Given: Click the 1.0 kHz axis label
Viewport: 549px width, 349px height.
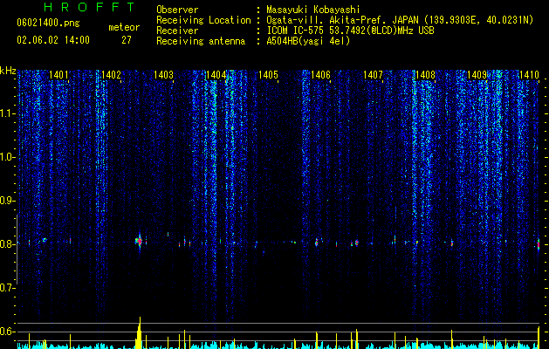Looking at the screenshot, I should [7, 157].
